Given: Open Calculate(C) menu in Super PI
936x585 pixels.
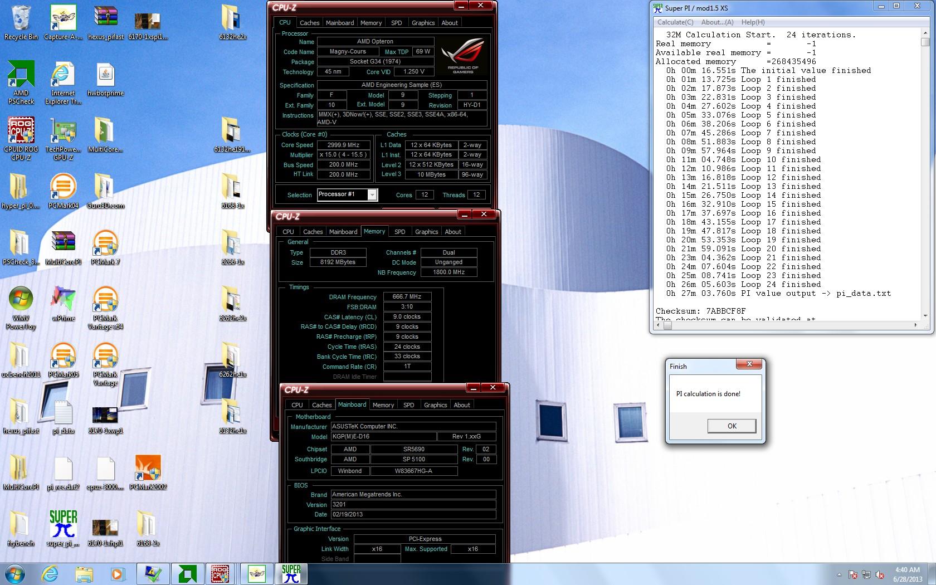Looking at the screenshot, I should [x=675, y=22].
